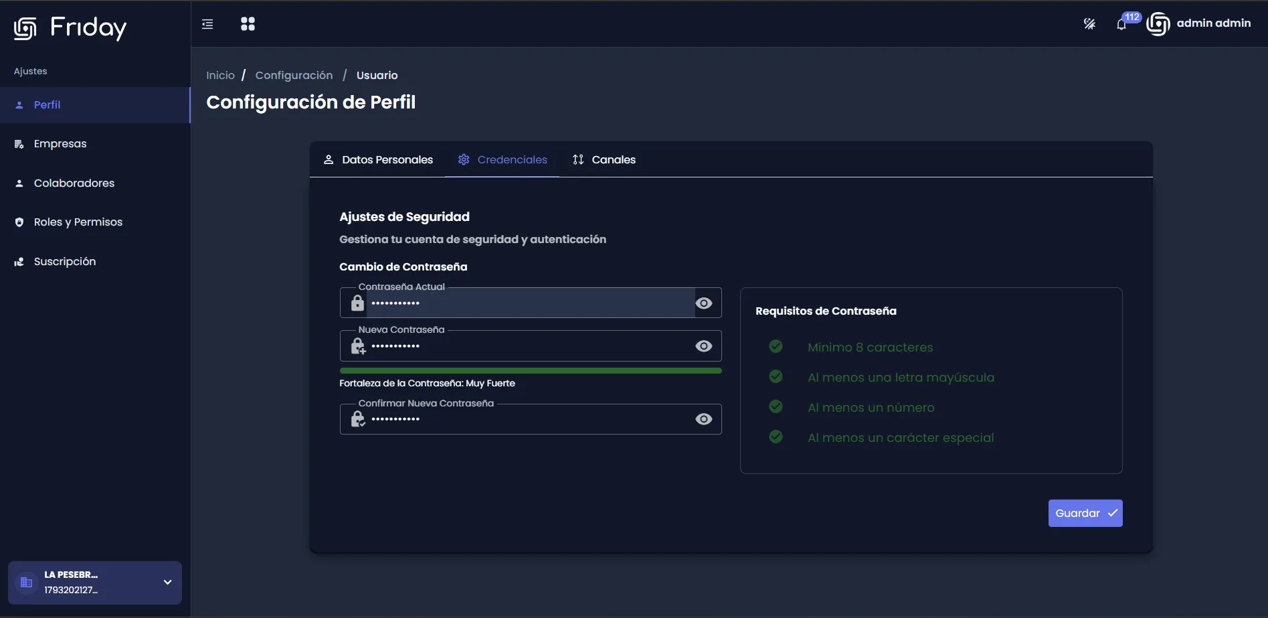
Task: Focus the Confirmar Nueva Contraseña input field
Action: pyautogui.click(x=531, y=419)
